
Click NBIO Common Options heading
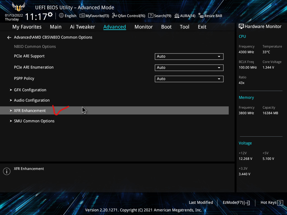click(x=35, y=47)
